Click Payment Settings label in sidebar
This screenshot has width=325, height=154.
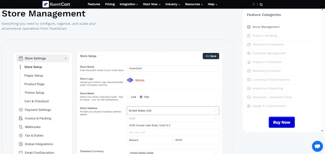pos(38,110)
